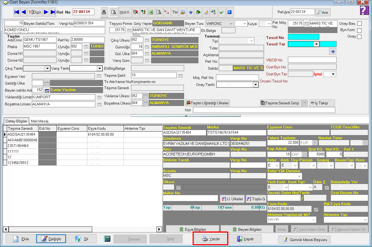Switch to the Mail Mesaj tab

(x=39, y=121)
